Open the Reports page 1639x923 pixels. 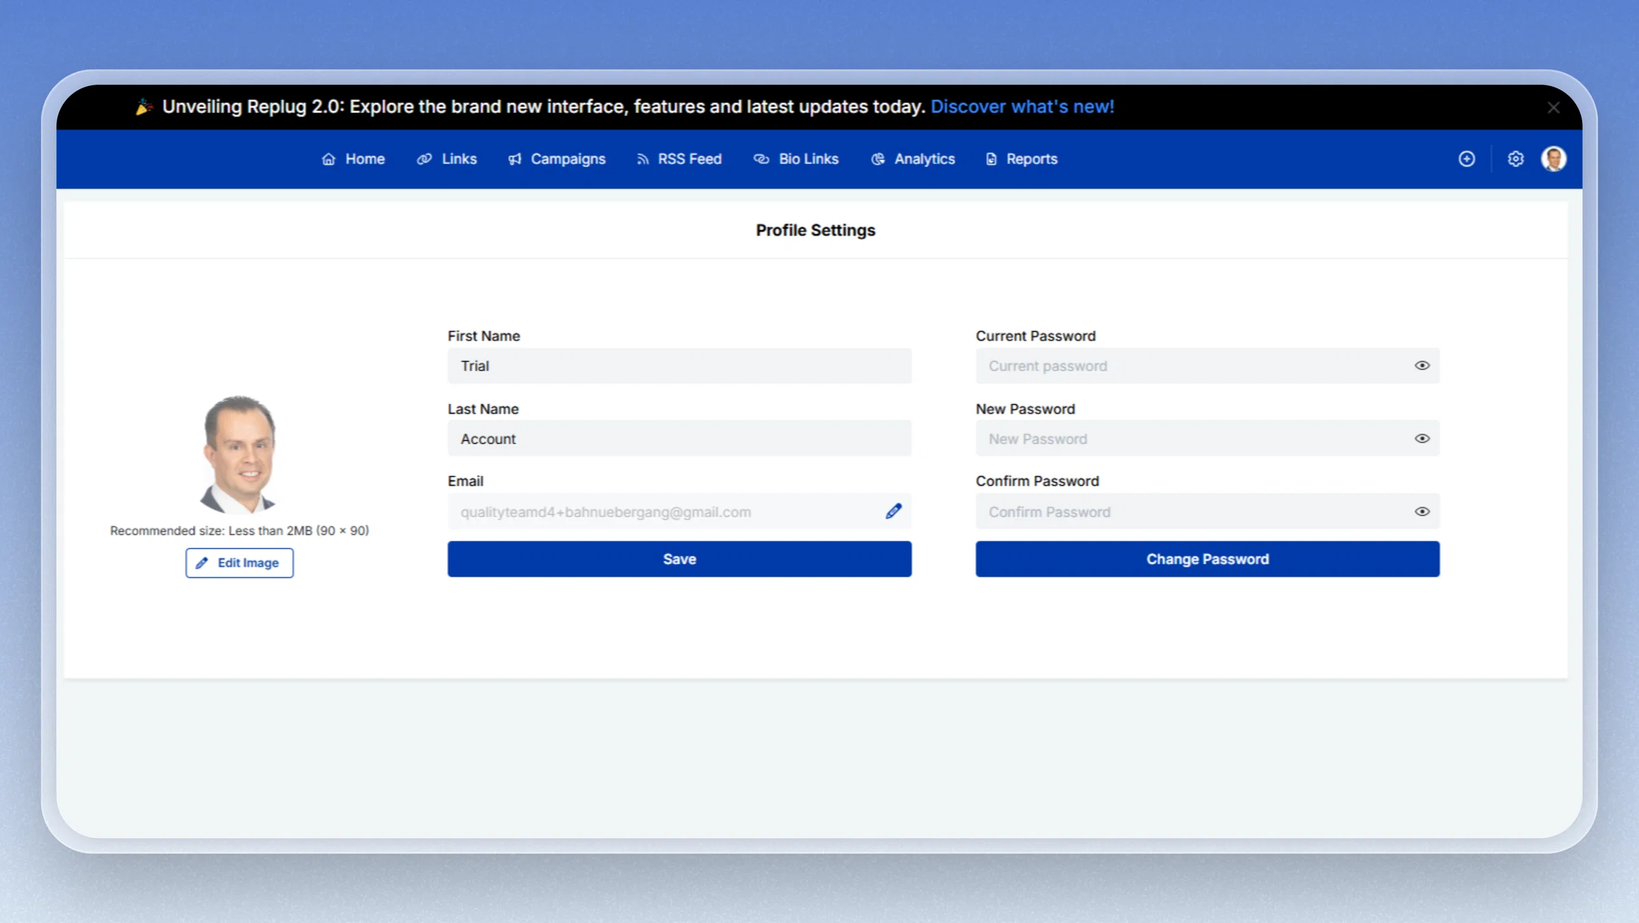(x=1021, y=159)
